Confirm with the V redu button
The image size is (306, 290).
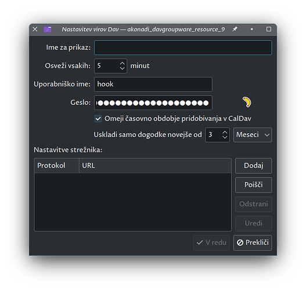coord(211,242)
